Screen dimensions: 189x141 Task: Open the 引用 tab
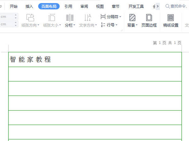[x=68, y=6]
